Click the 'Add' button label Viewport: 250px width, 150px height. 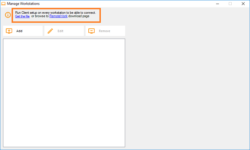pyautogui.click(x=19, y=31)
